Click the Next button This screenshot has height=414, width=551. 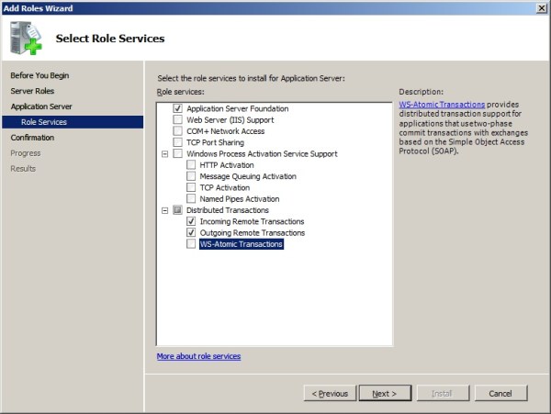click(x=384, y=393)
